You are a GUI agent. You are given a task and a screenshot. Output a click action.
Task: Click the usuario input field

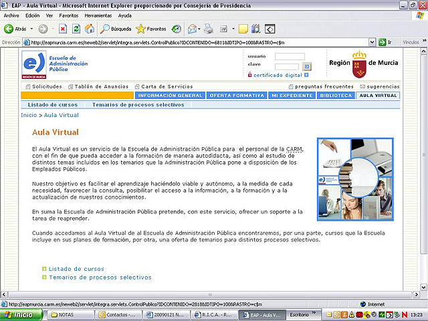[x=290, y=56]
